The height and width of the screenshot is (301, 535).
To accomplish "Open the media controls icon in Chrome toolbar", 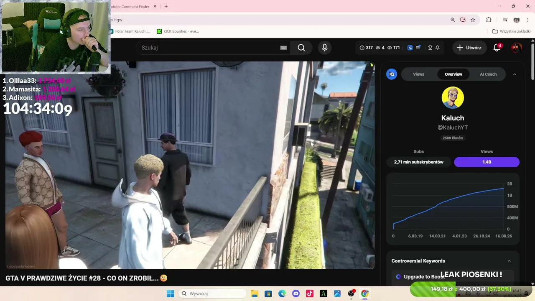I will coord(505,20).
